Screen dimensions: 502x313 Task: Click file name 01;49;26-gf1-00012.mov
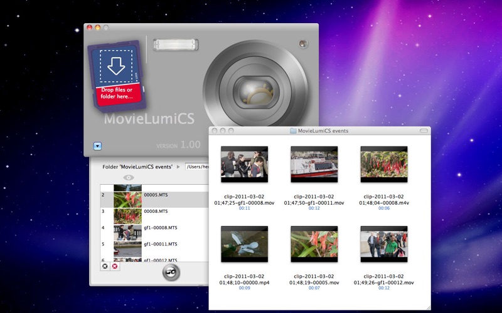[x=384, y=282]
